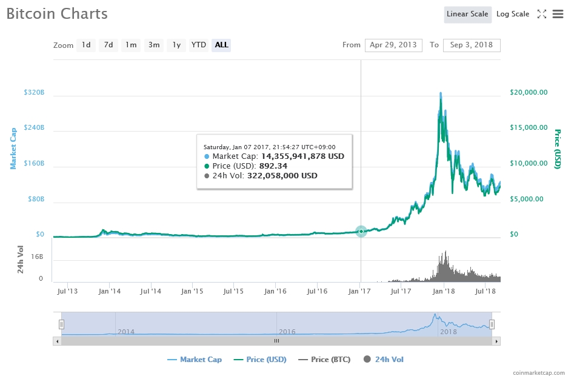Click right handle of range navigator
This screenshot has width=574, height=376.
tap(492, 324)
